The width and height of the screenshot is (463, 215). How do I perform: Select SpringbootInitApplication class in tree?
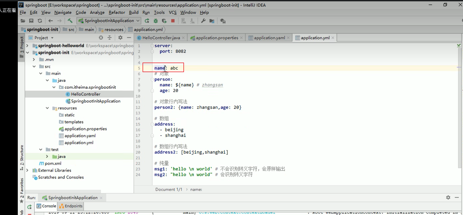point(93,101)
